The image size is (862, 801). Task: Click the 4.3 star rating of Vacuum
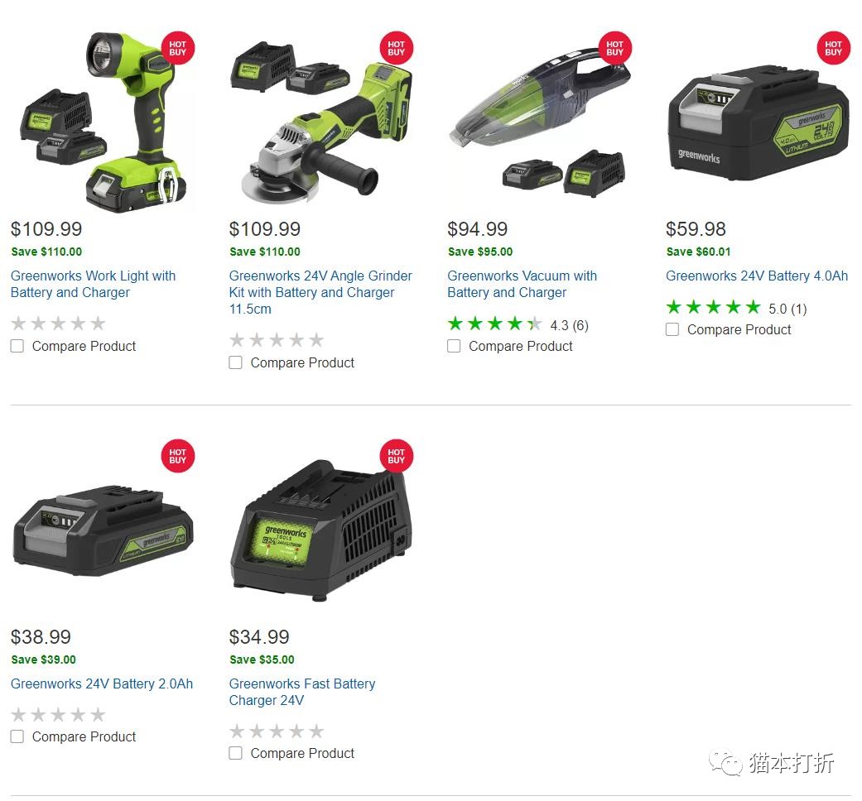click(518, 324)
